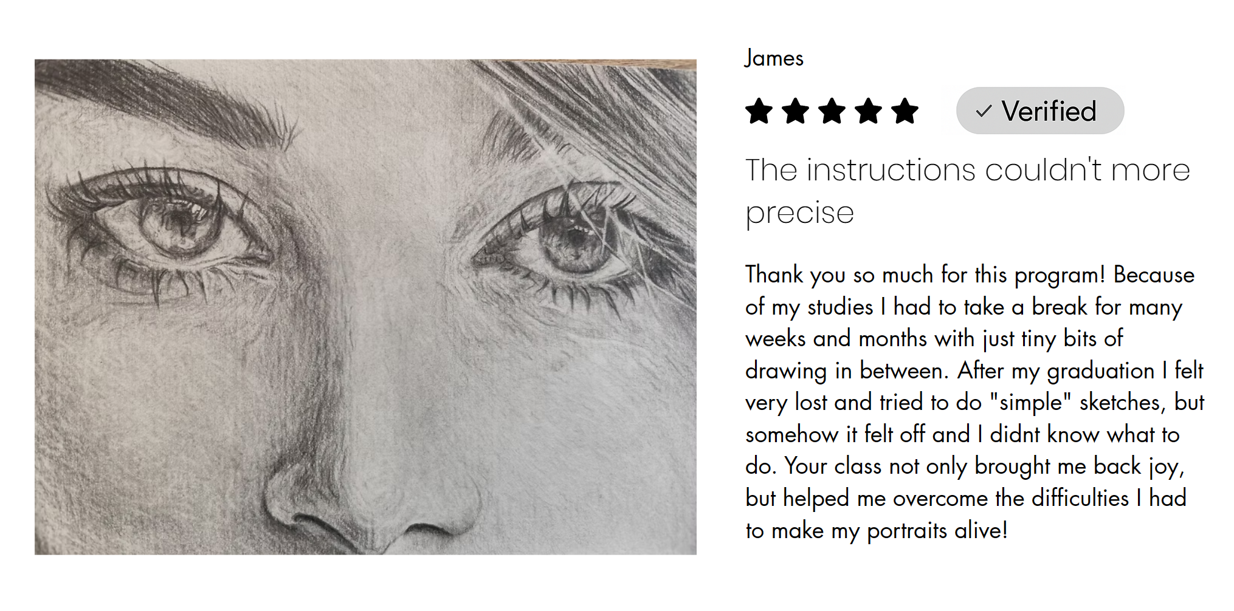Open reviewer James's name

coord(774,58)
